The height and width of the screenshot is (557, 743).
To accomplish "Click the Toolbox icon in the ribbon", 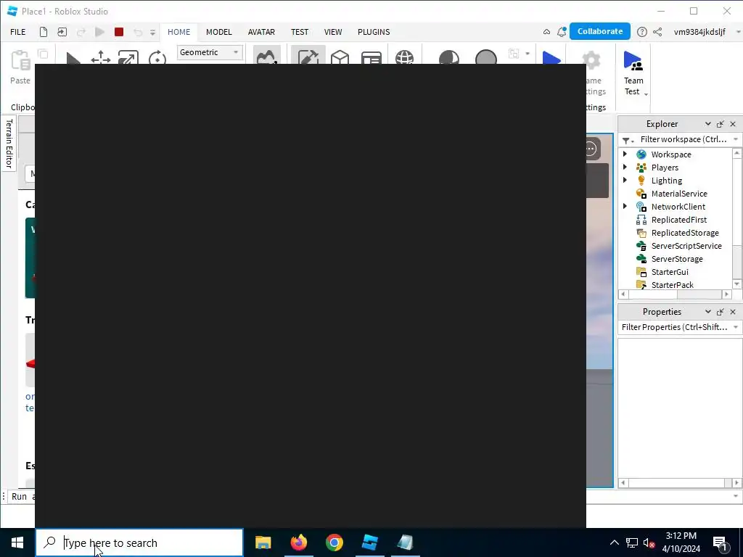I will (308, 56).
